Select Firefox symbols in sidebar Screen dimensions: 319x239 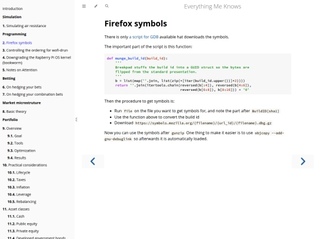tap(17, 43)
